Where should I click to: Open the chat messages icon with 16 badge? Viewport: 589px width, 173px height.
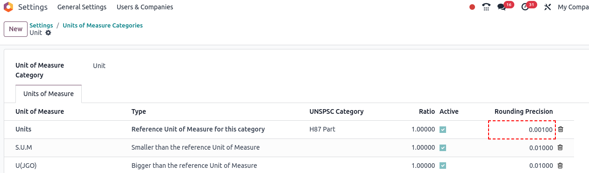coord(502,7)
